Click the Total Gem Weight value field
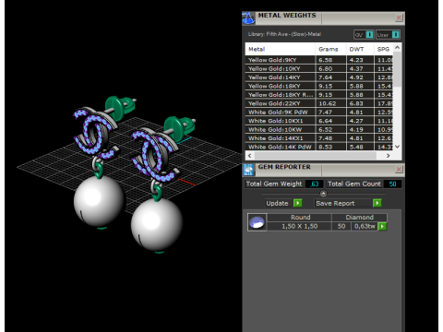Viewport: 443px width, 332px height. [315, 184]
